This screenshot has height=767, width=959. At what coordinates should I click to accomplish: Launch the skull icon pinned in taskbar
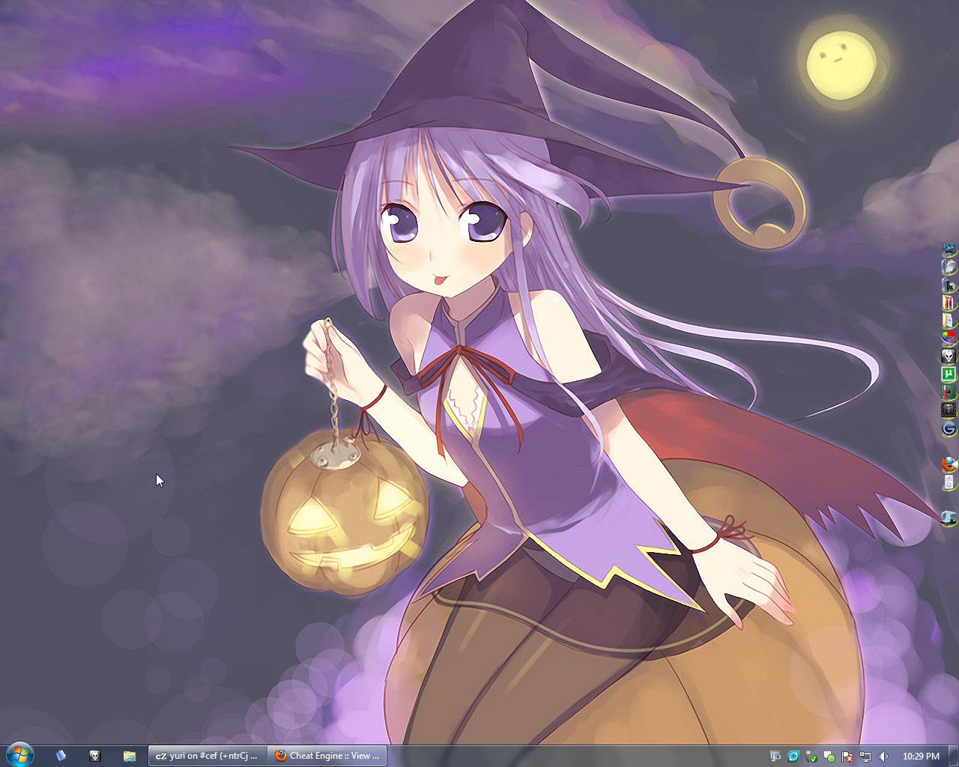pyautogui.click(x=95, y=756)
